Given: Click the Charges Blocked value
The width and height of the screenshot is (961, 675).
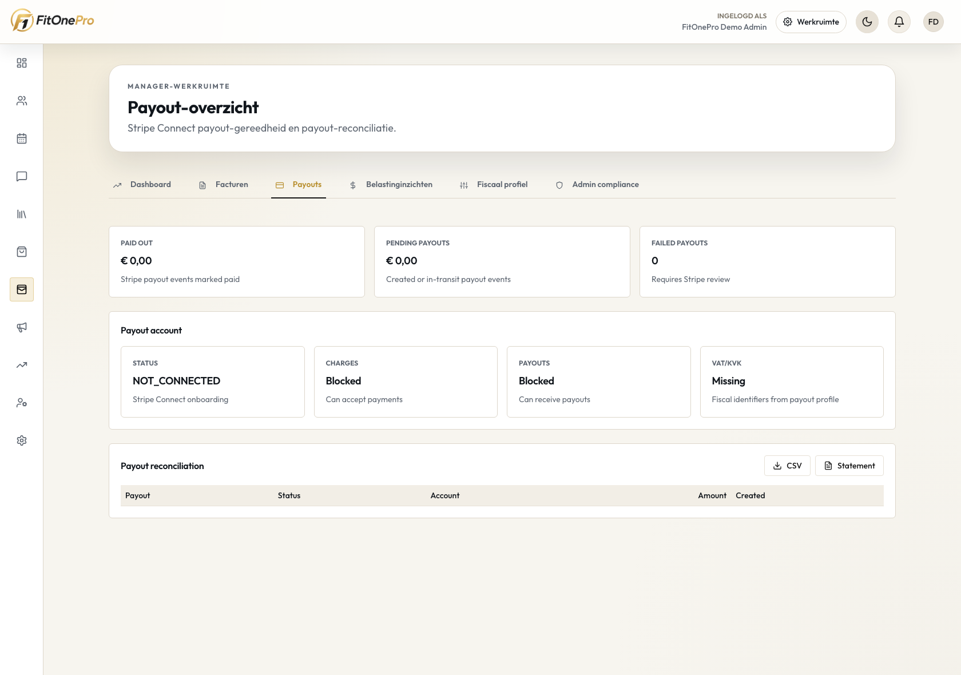Looking at the screenshot, I should pos(343,381).
